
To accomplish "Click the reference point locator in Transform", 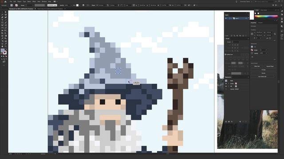I will click(252, 34).
